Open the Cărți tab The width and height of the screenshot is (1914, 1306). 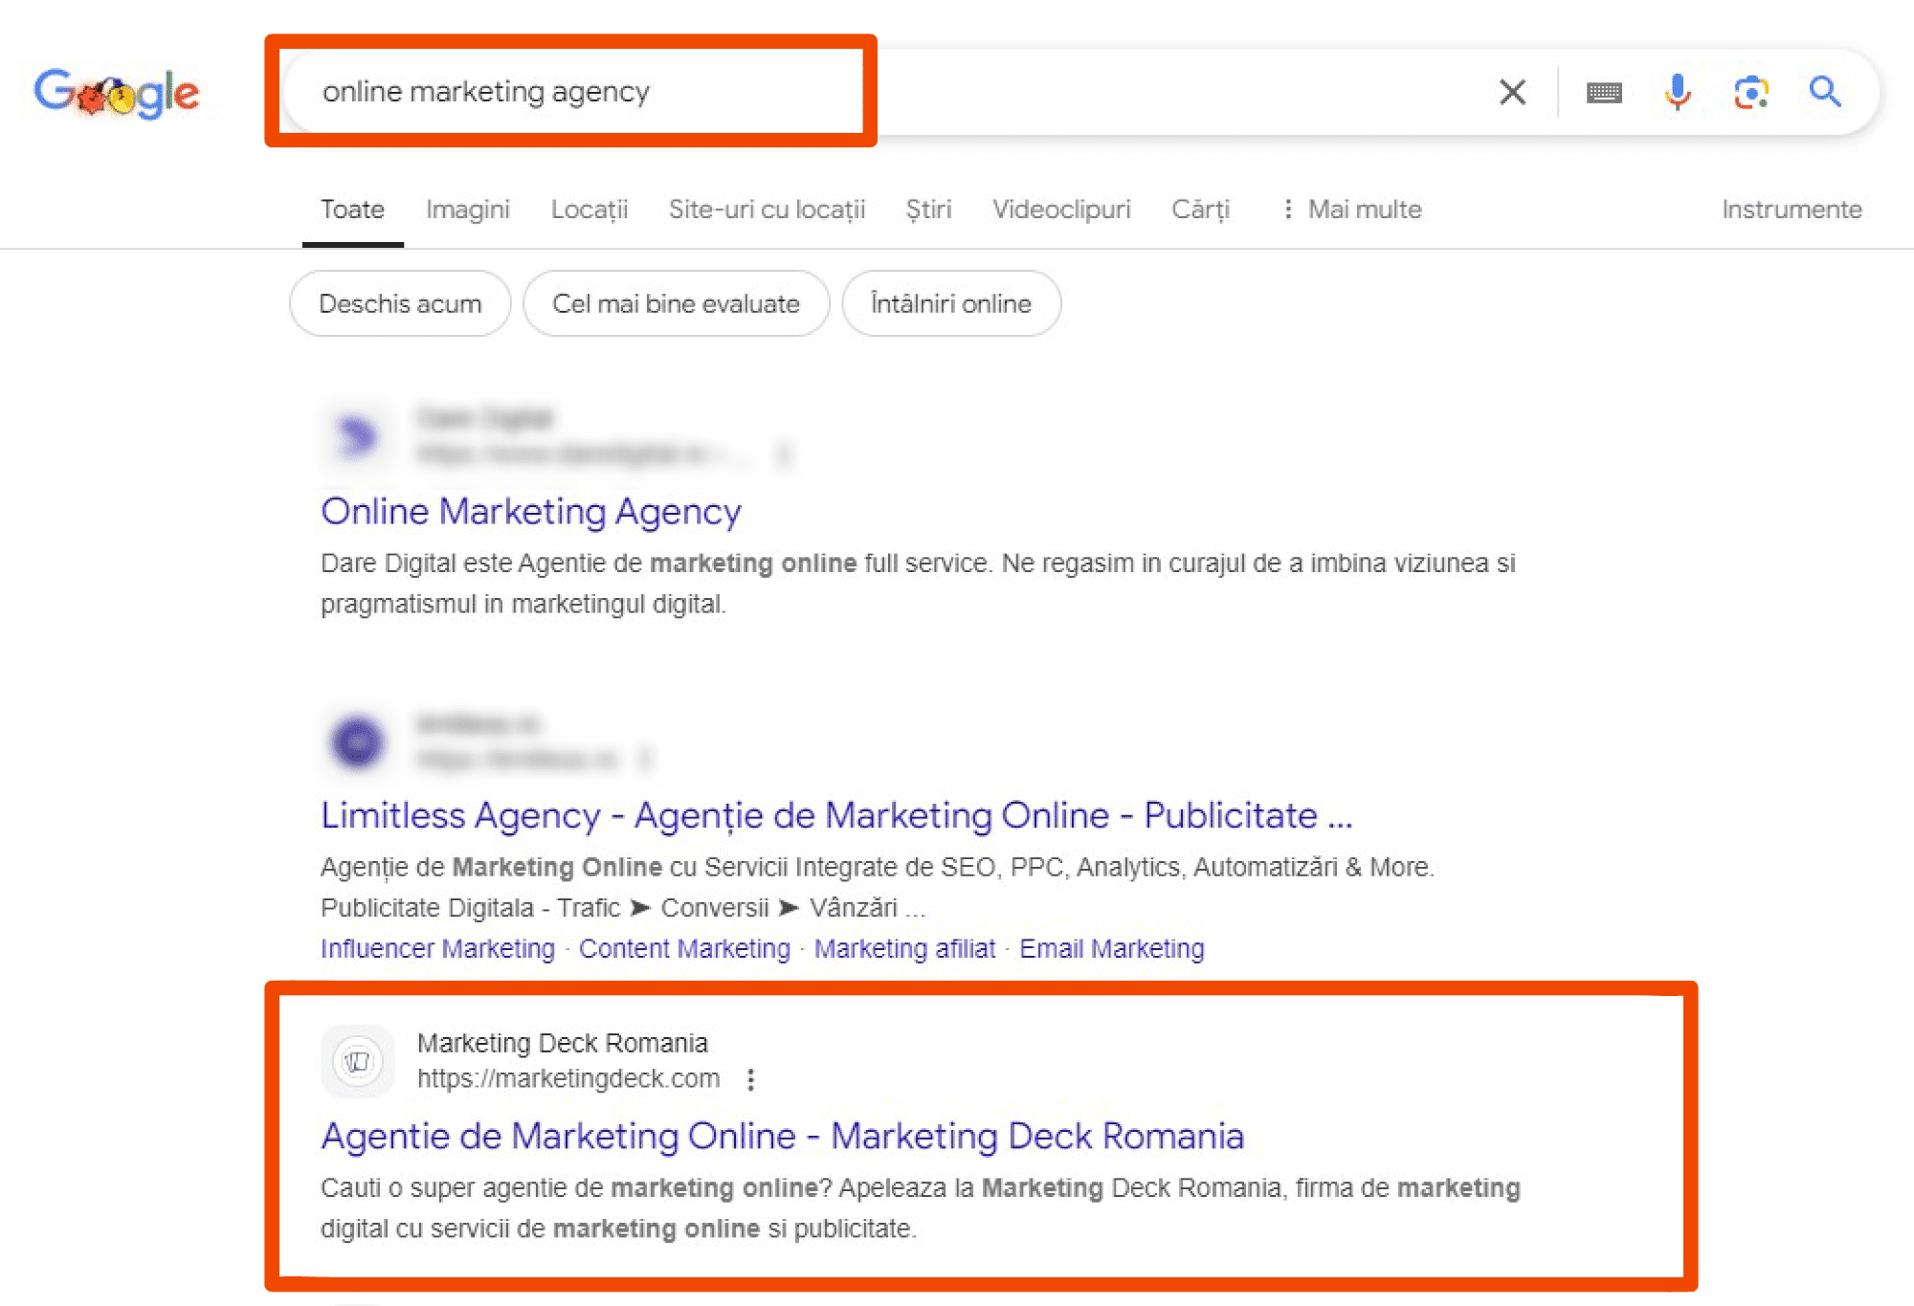click(x=1201, y=210)
